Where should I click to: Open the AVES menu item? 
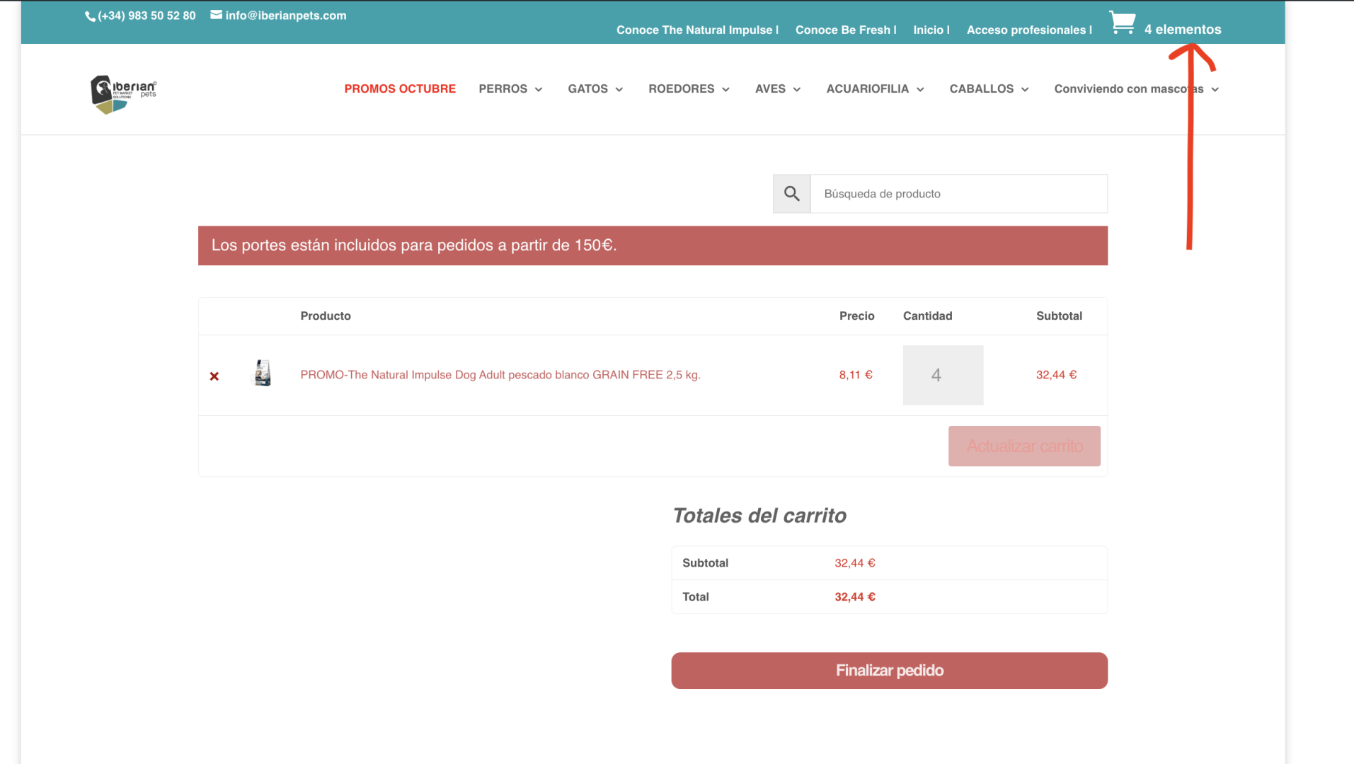click(x=770, y=89)
